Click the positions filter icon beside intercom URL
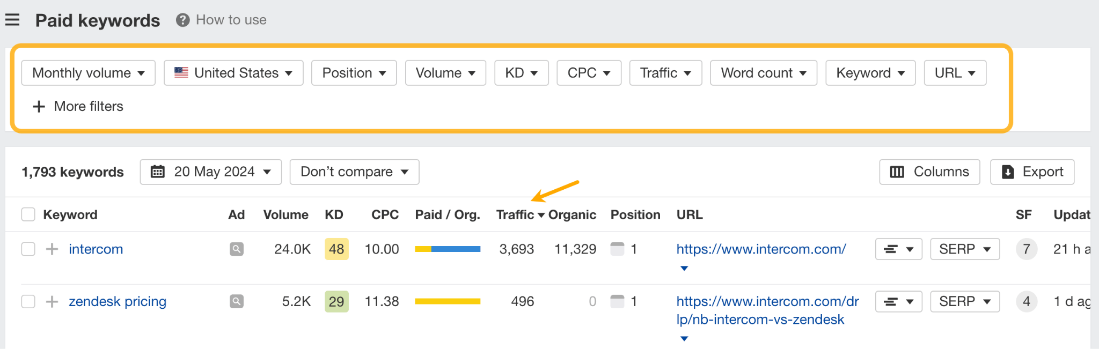 (898, 249)
